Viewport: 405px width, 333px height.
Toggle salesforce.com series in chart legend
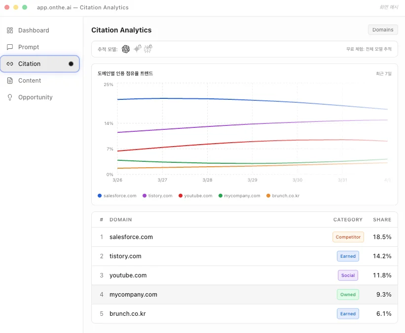117,196
